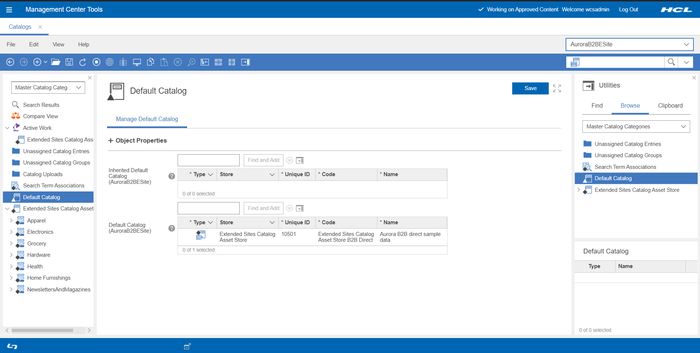Open the View menu
The height and width of the screenshot is (353, 700).
tap(58, 44)
